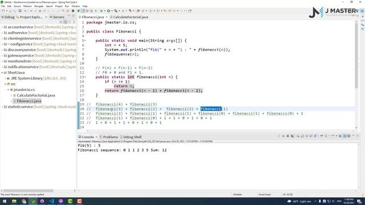Click the Debug bug toolbar icon
This screenshot has height=205, width=365.
(x=102, y=11)
